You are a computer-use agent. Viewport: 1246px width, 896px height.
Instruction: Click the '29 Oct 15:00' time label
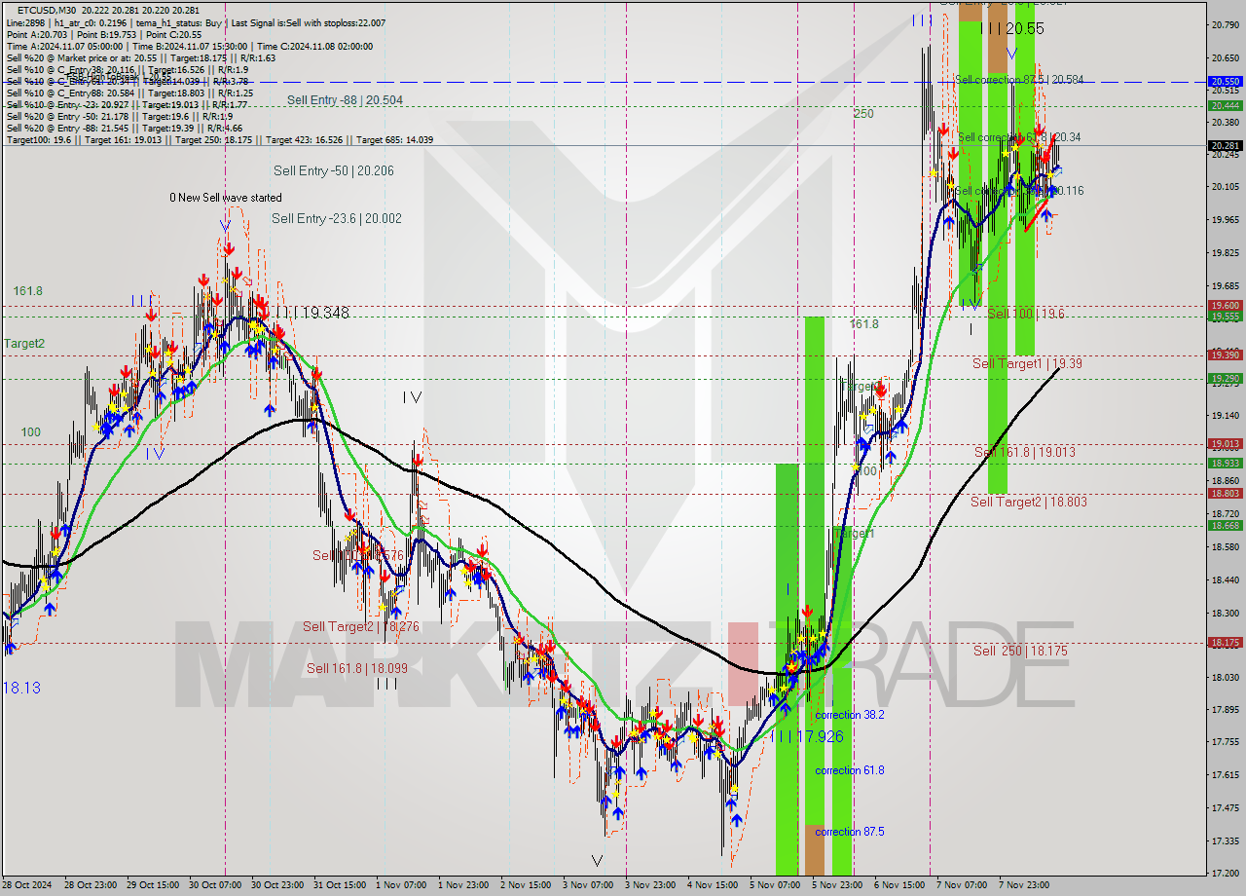155,885
